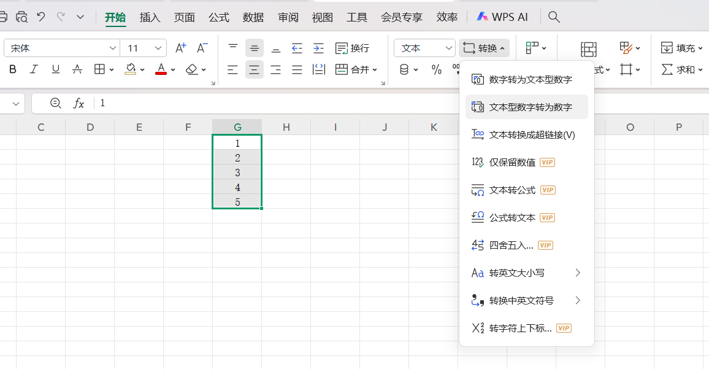Apply percent number format

(x=437, y=69)
